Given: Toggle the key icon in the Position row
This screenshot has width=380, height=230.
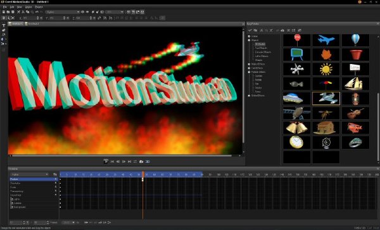Looking at the screenshot, I should click(x=56, y=179).
